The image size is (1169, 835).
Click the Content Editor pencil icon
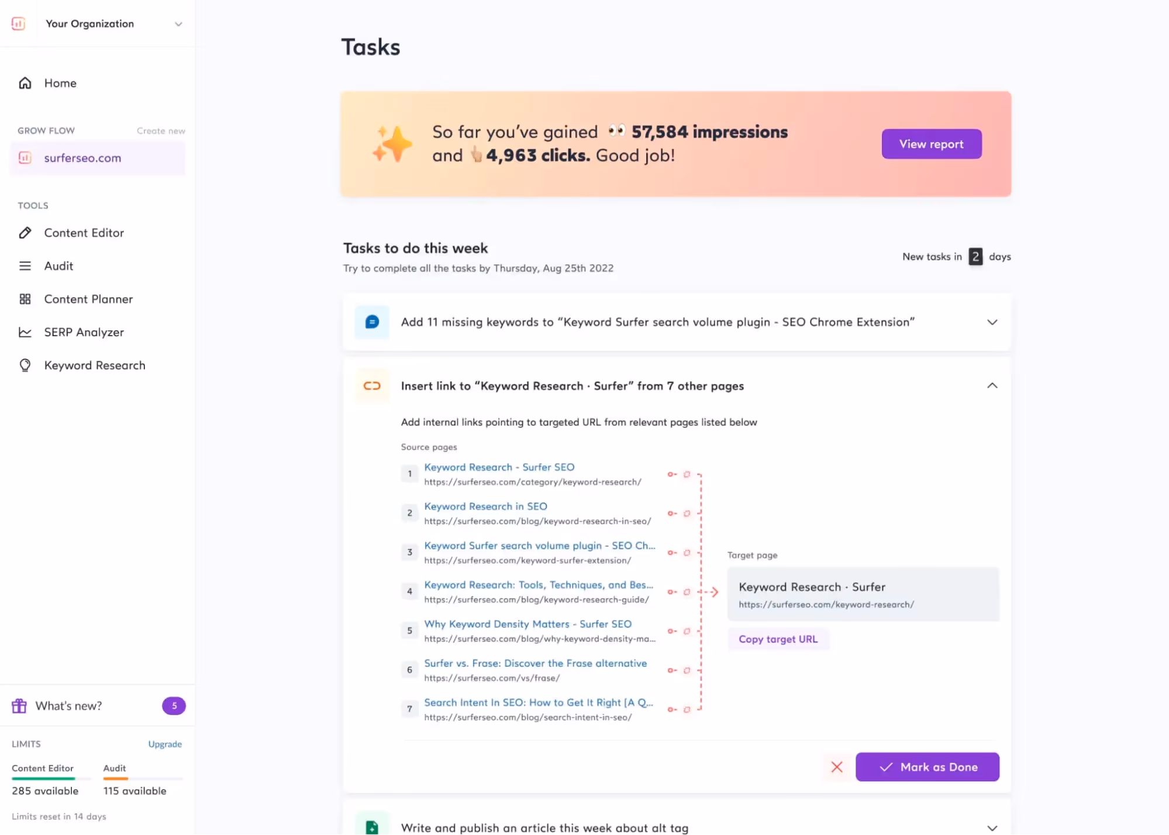25,233
